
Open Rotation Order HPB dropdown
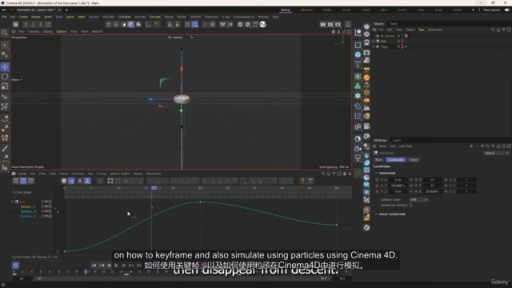tap(418, 200)
